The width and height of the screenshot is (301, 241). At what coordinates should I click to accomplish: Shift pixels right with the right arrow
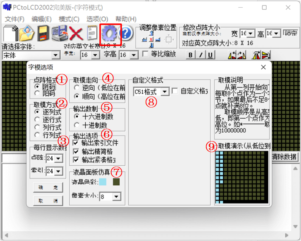(x=158, y=40)
